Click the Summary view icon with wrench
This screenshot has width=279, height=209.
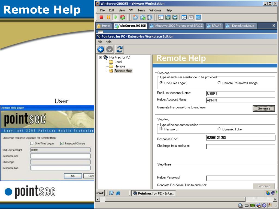(x=184, y=17)
